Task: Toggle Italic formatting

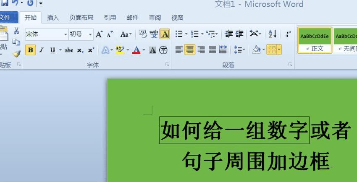Action: [41, 50]
